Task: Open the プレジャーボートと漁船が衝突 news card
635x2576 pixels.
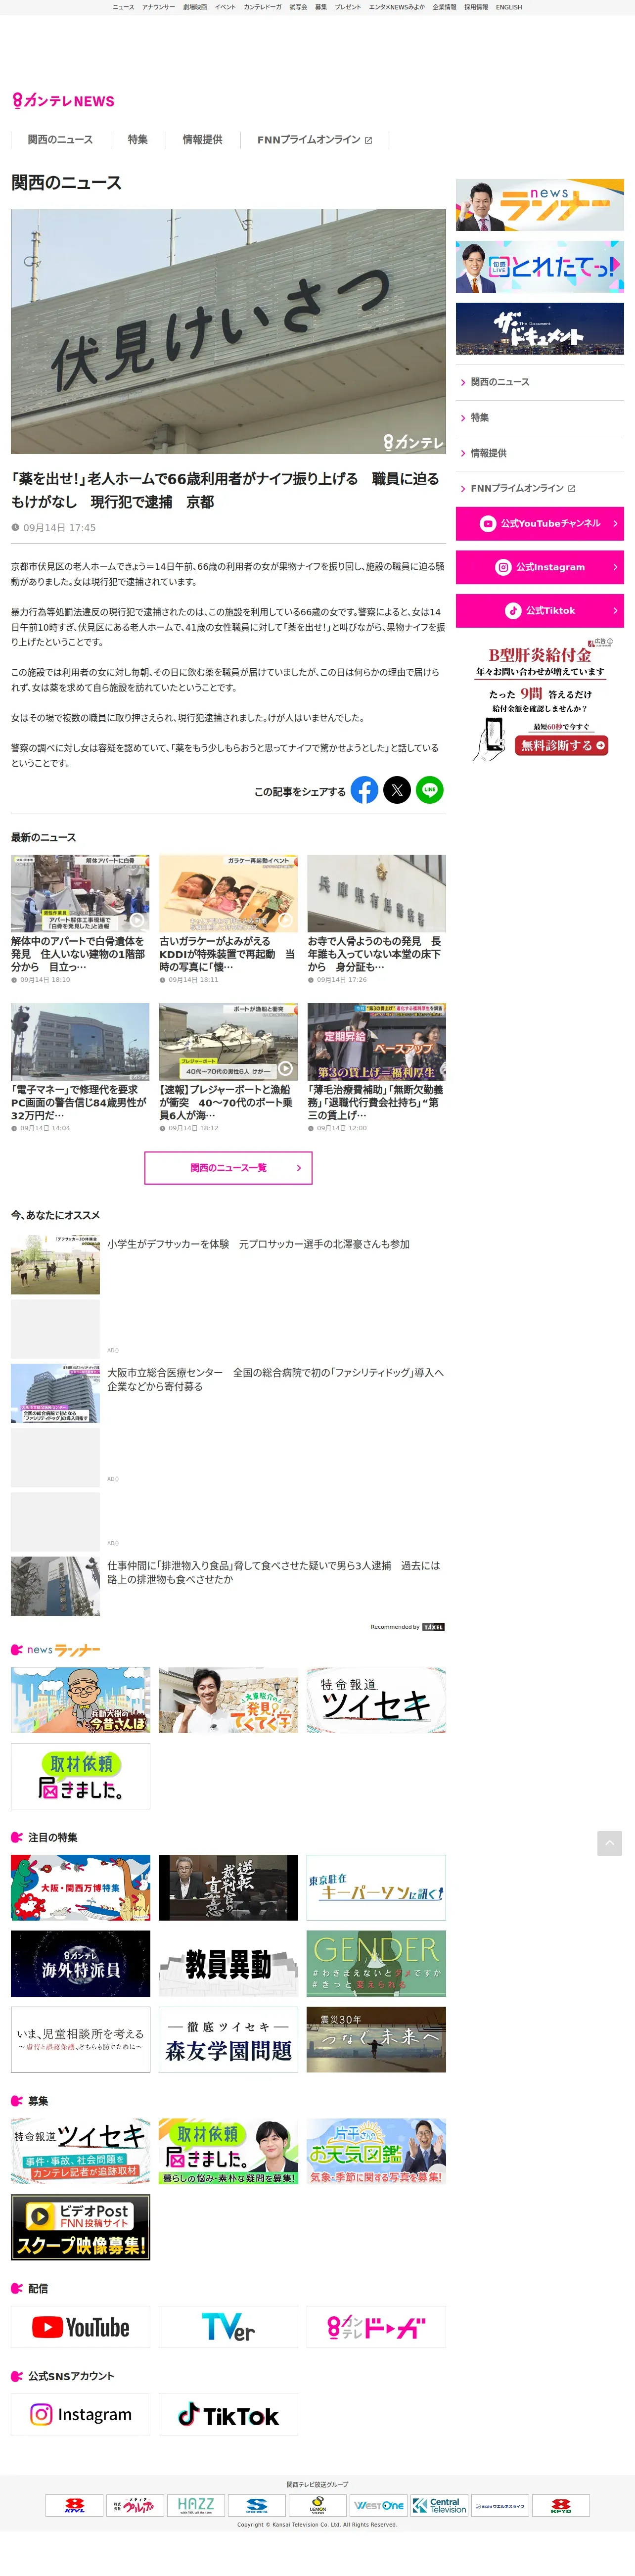Action: tap(228, 1068)
